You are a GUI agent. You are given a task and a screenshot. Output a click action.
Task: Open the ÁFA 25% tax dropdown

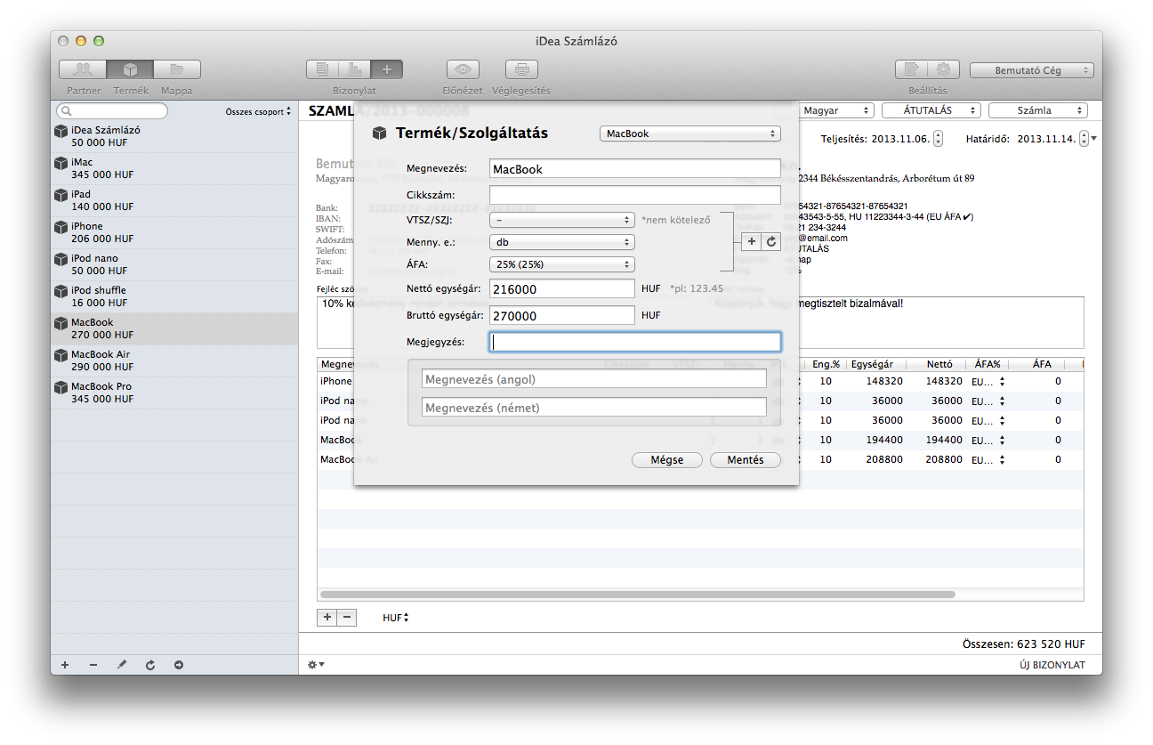pyautogui.click(x=561, y=264)
